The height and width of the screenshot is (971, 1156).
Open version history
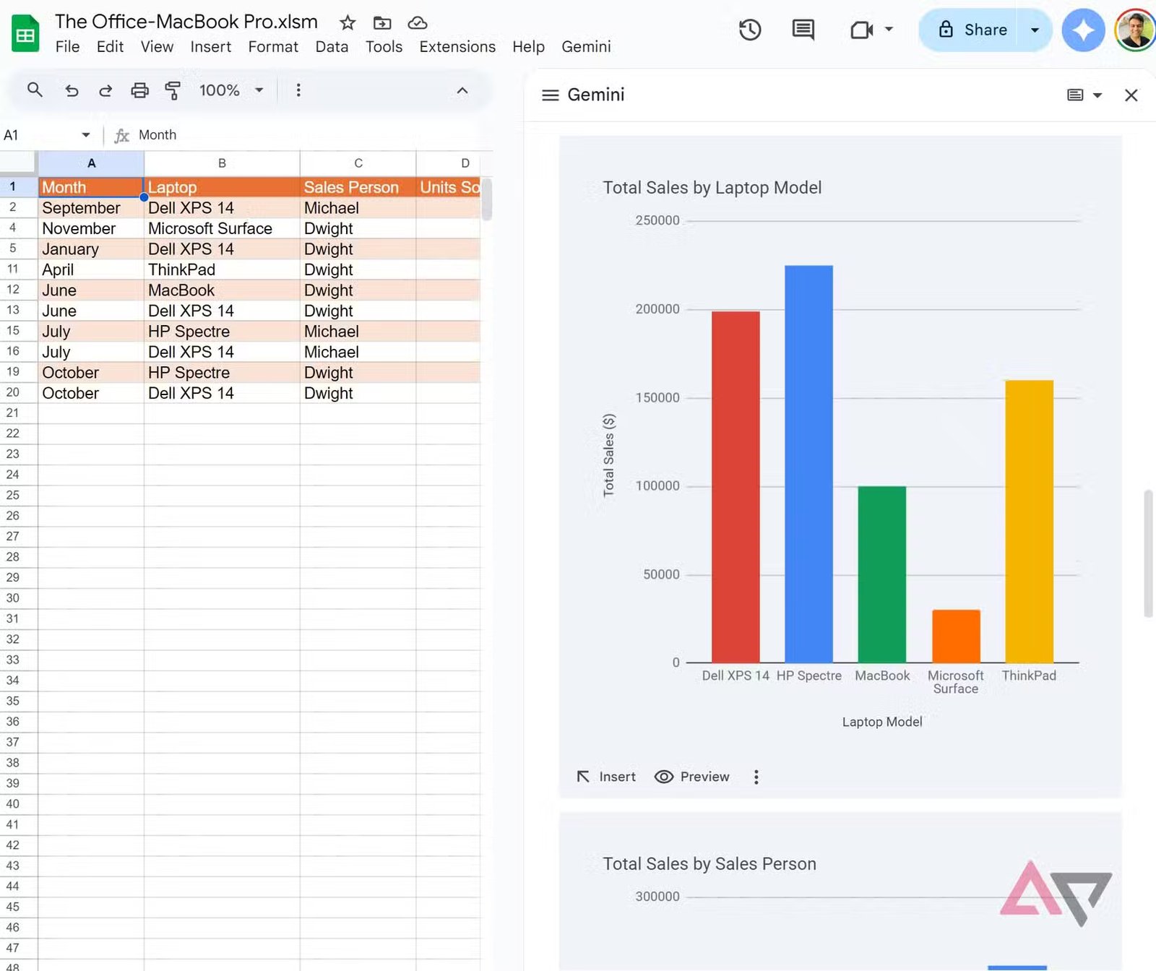point(750,30)
